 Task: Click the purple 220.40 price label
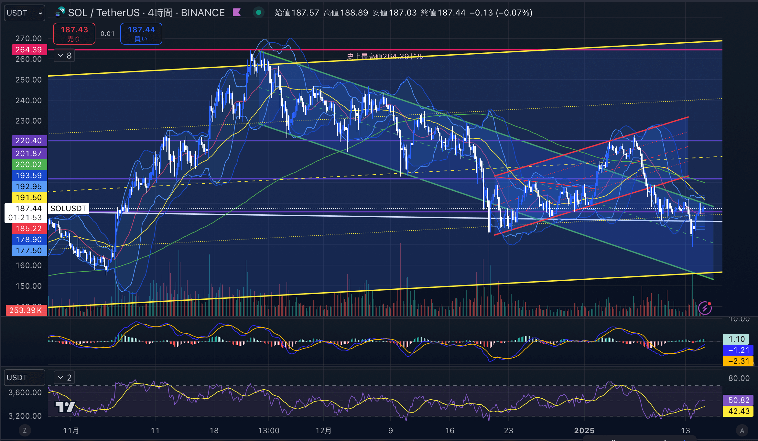point(29,141)
